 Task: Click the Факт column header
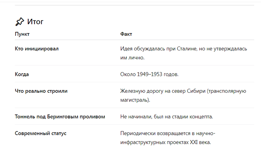(x=126, y=34)
